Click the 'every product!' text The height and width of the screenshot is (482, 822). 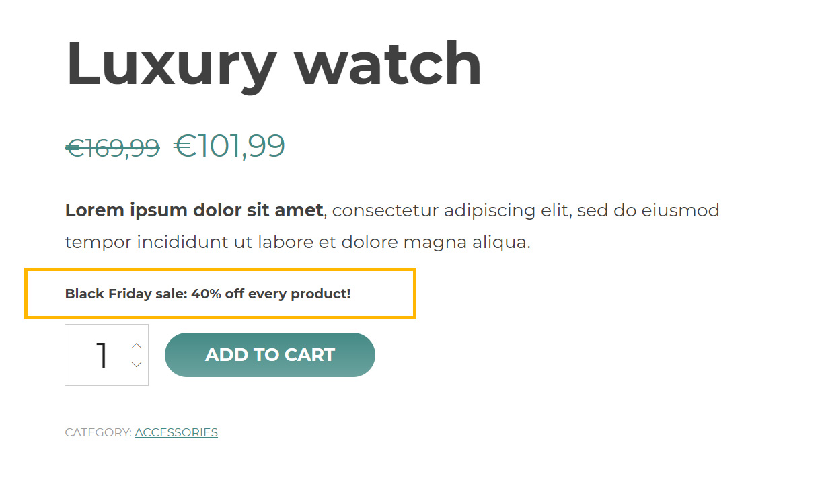299,294
